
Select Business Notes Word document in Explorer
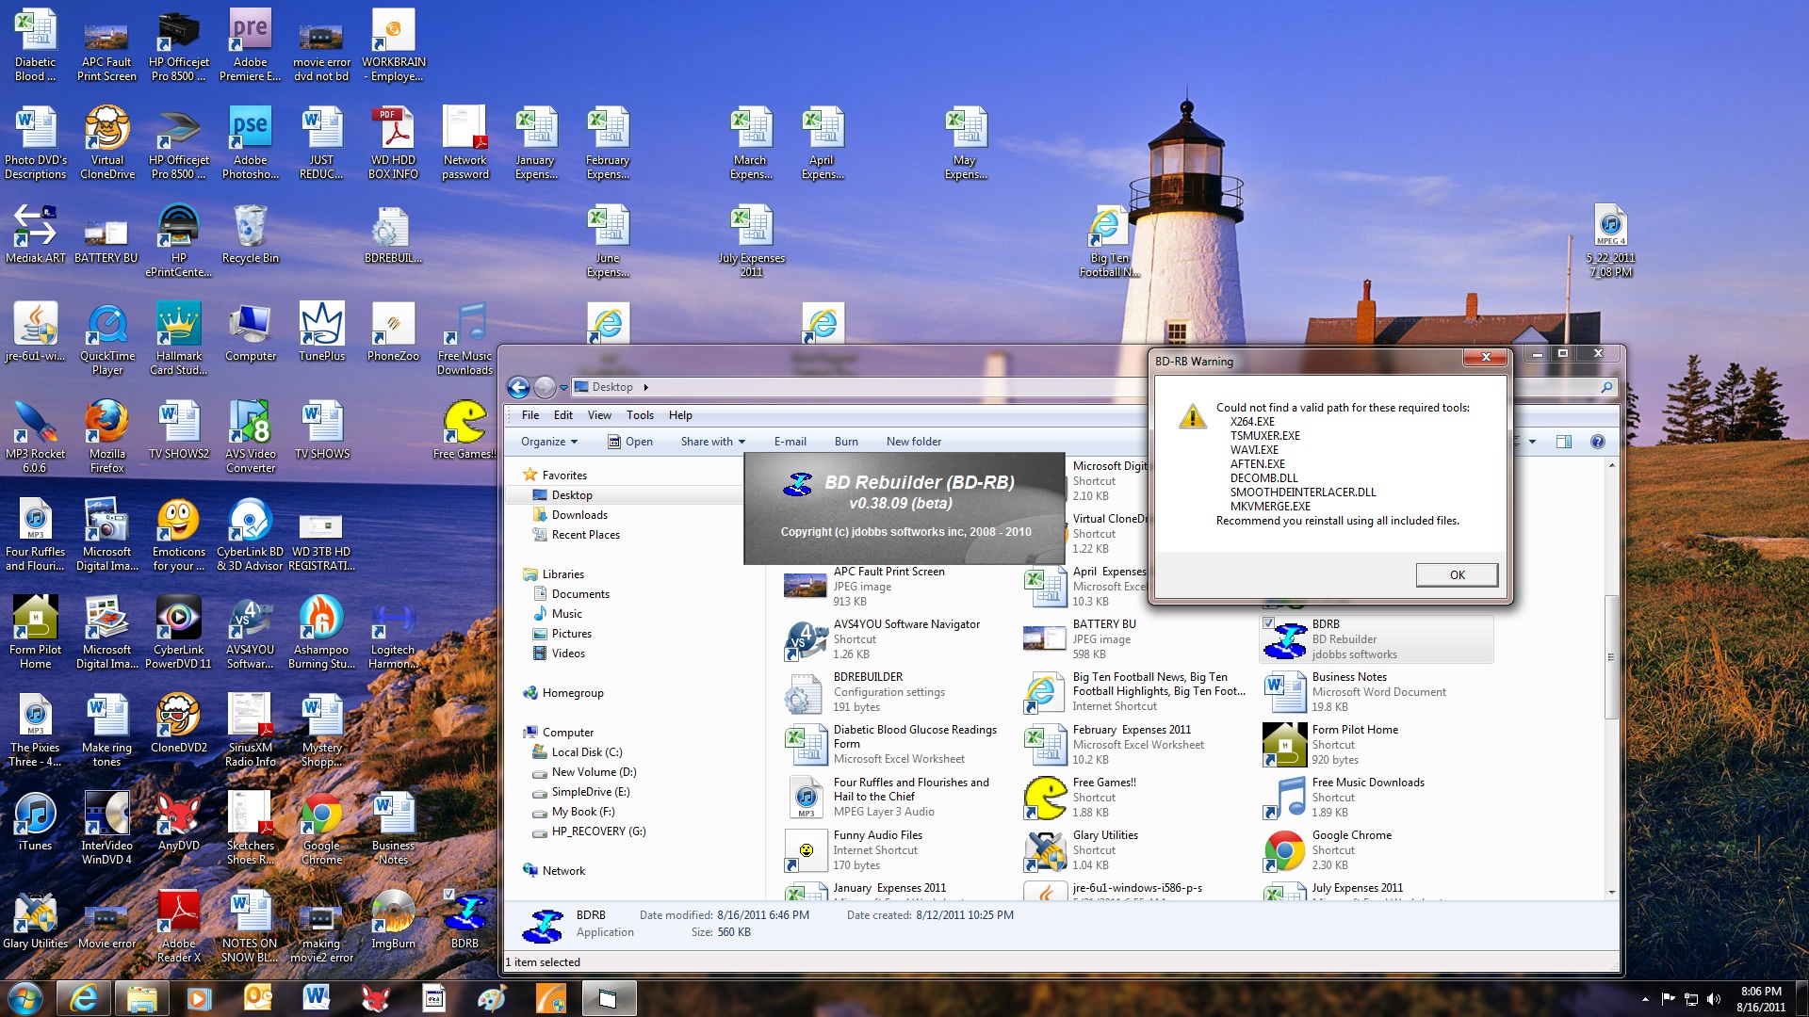click(1376, 692)
